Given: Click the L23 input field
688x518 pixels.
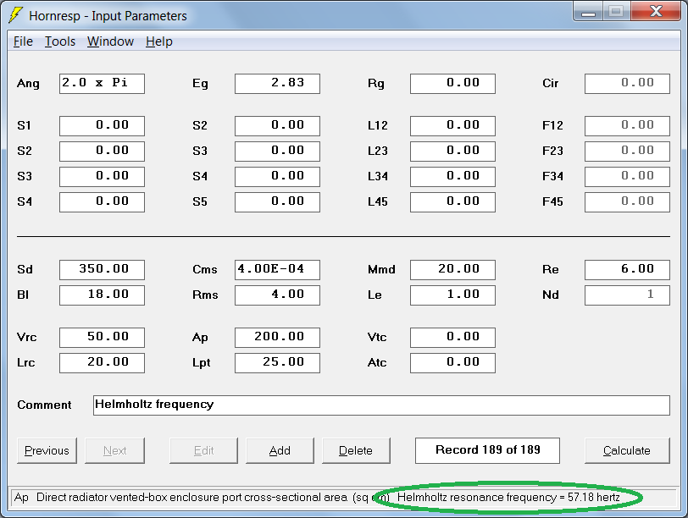Looking at the screenshot, I should pos(452,152).
